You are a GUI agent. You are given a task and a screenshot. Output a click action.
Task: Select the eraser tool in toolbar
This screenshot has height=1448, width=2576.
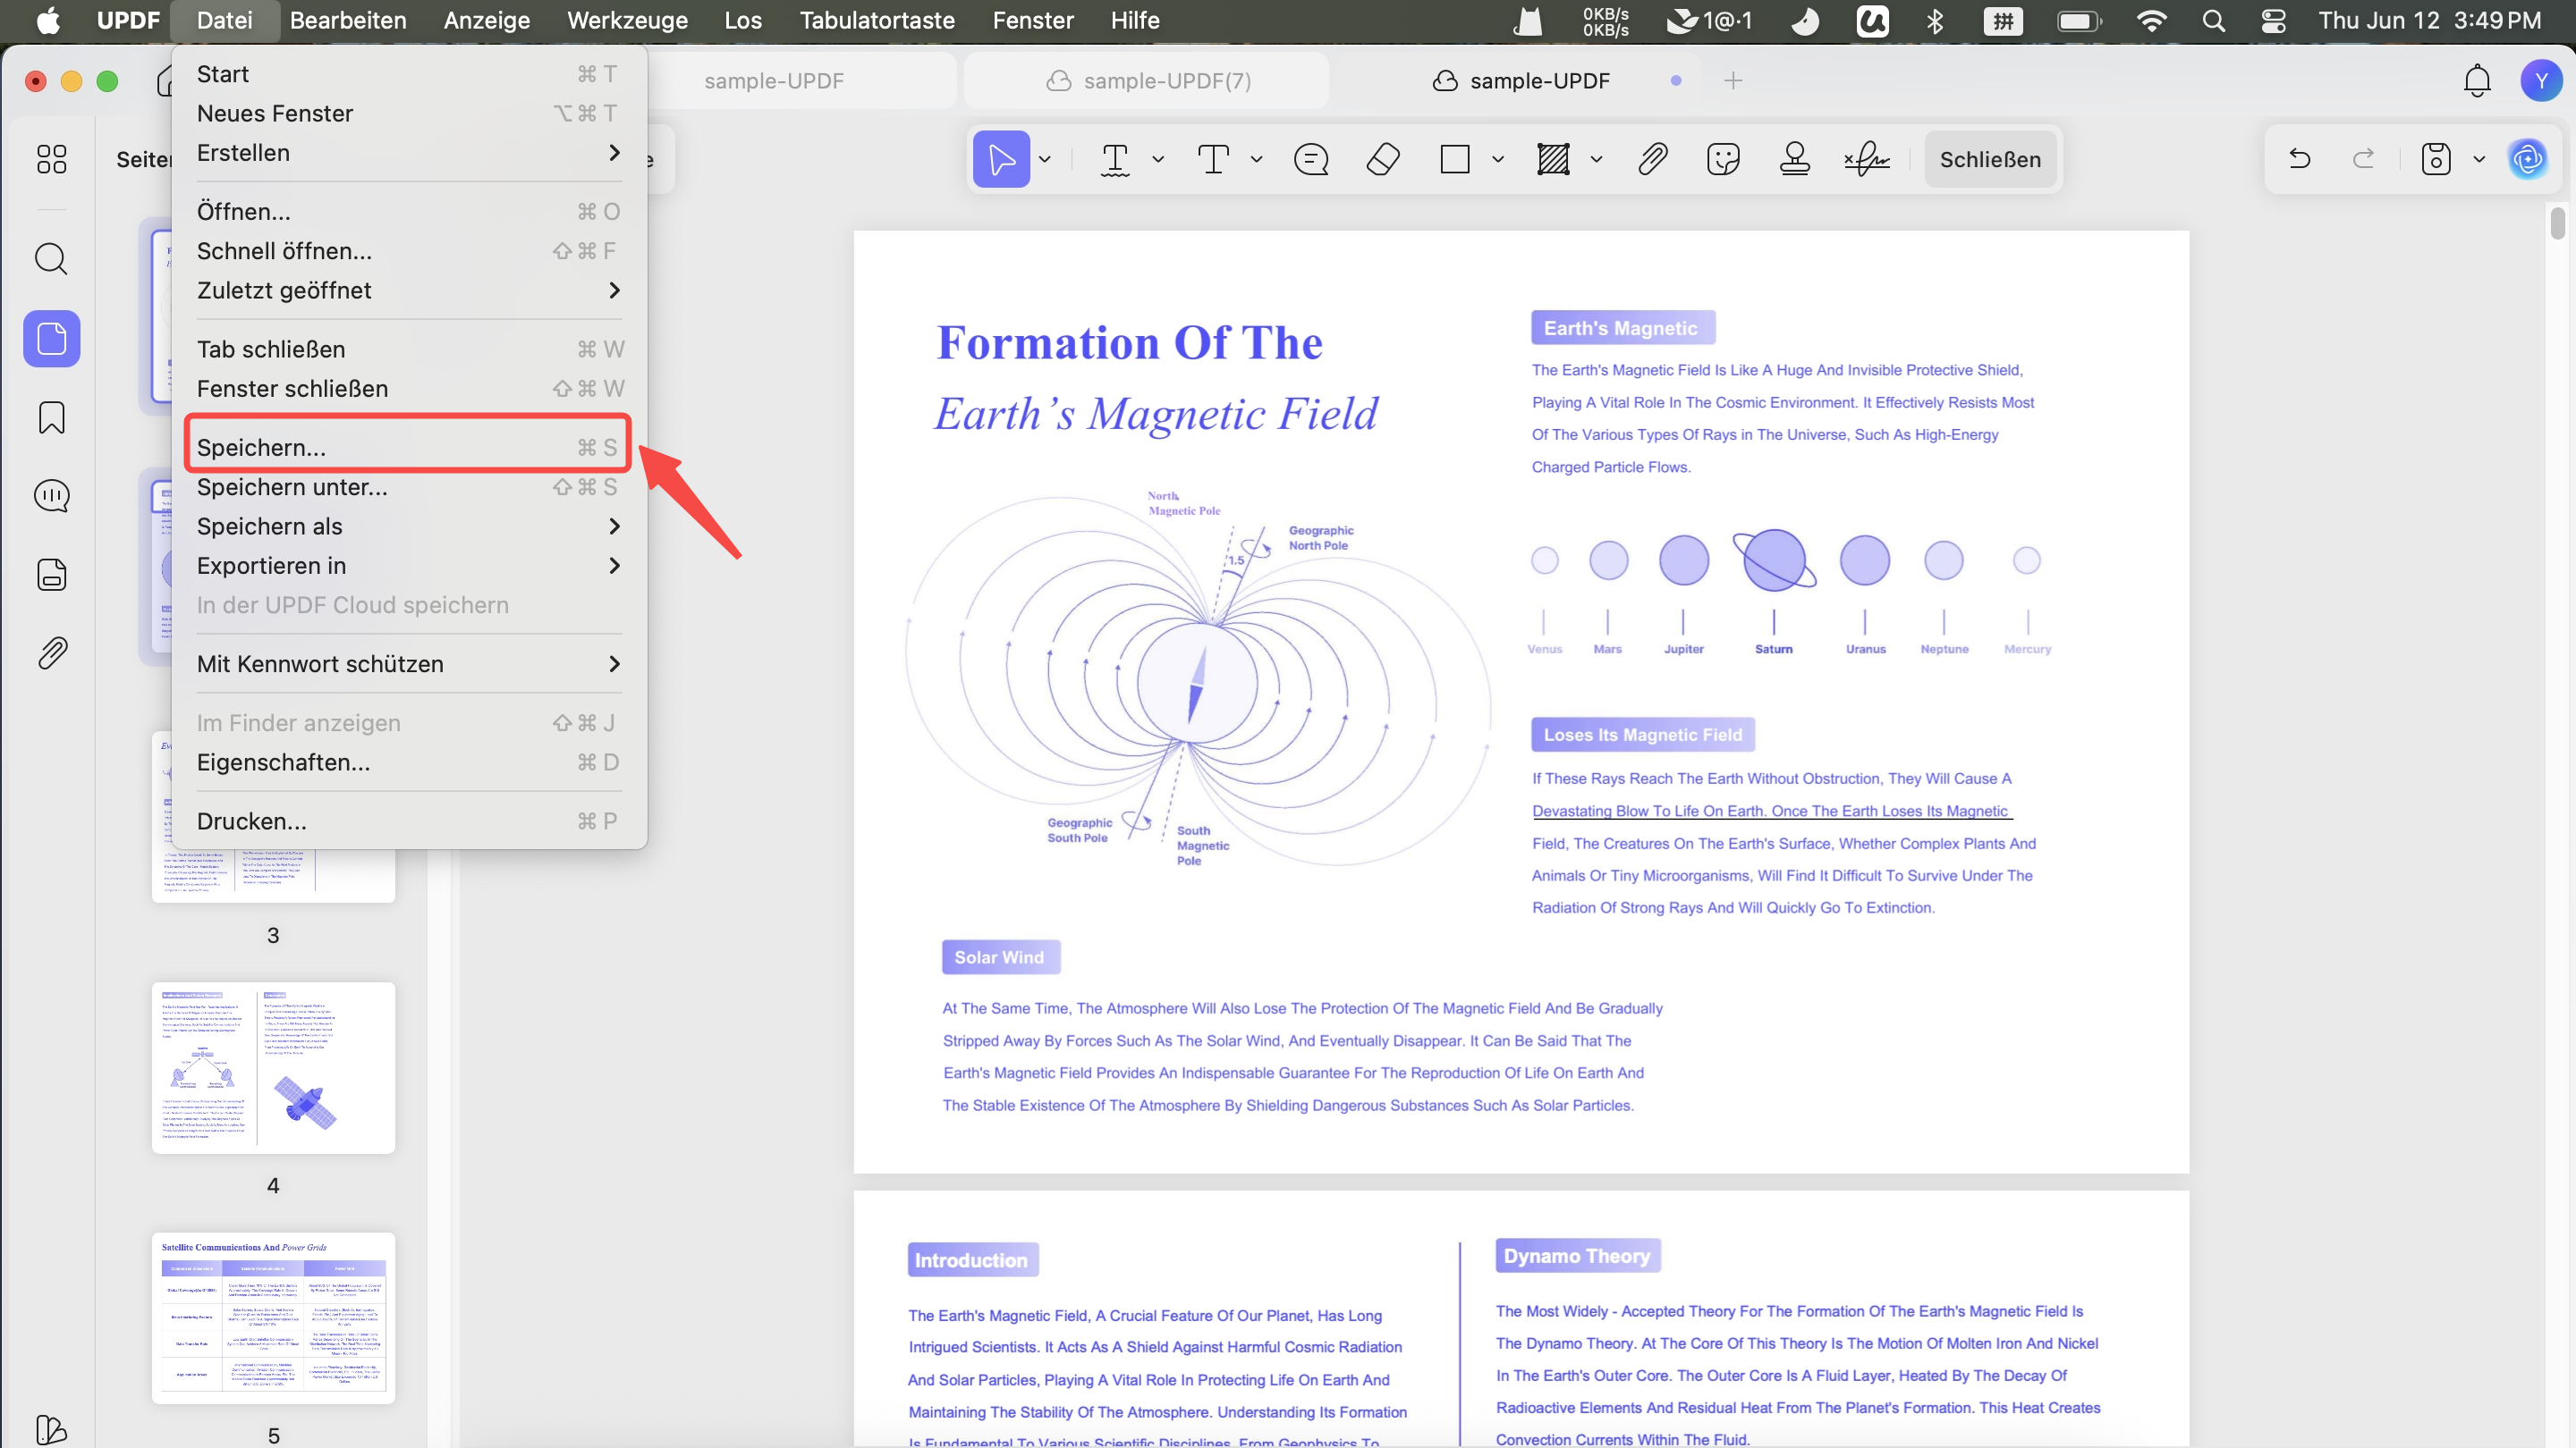coord(1383,159)
